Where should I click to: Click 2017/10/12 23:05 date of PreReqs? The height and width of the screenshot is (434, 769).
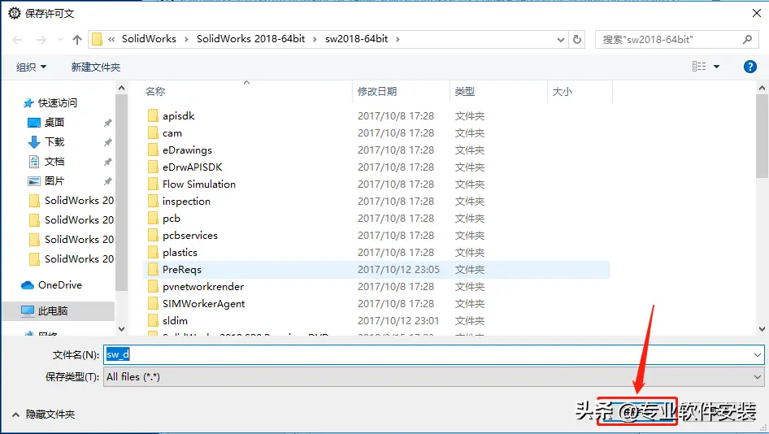tap(398, 270)
